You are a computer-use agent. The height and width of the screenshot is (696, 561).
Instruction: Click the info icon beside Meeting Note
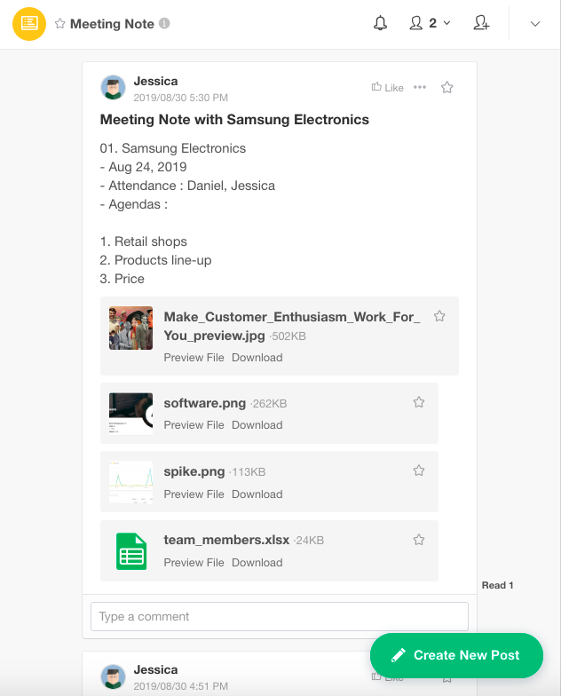pos(165,24)
